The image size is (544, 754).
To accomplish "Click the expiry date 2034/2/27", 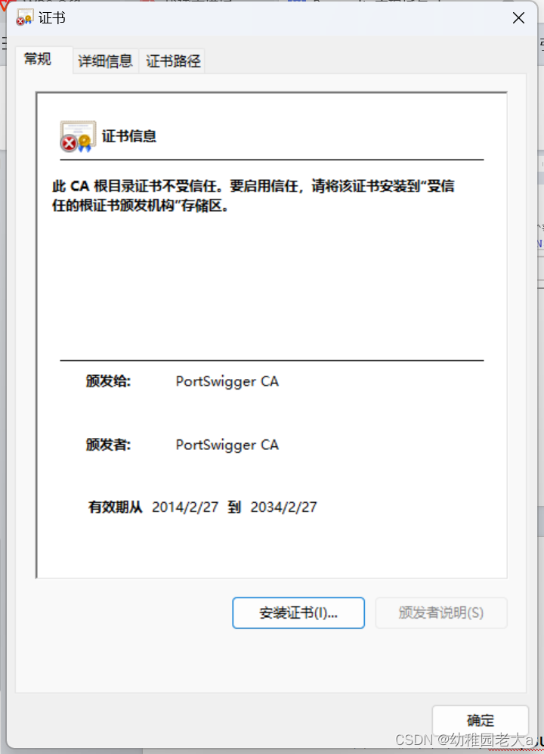I will coord(283,507).
